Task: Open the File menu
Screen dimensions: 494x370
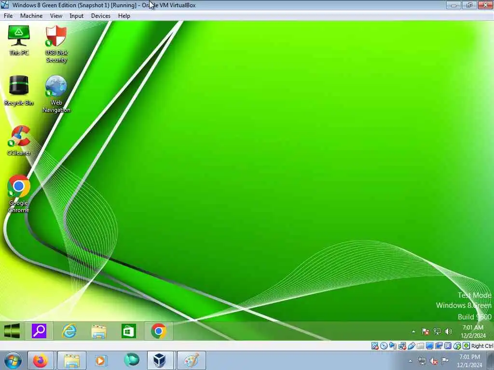Action: tap(8, 16)
